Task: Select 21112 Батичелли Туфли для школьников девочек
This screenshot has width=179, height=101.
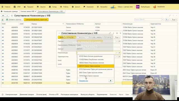Action: pyautogui.click(x=96, y=69)
